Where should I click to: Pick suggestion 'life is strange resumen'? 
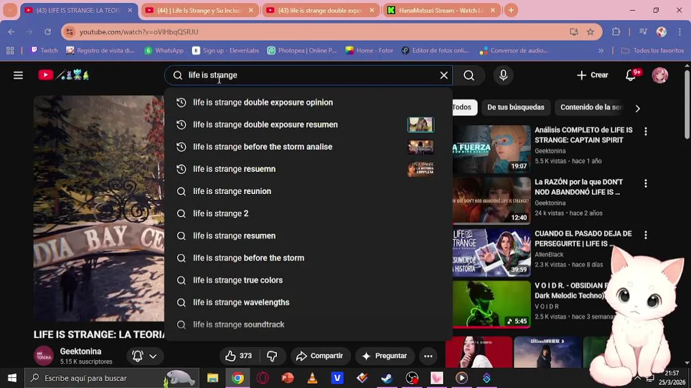point(308,235)
